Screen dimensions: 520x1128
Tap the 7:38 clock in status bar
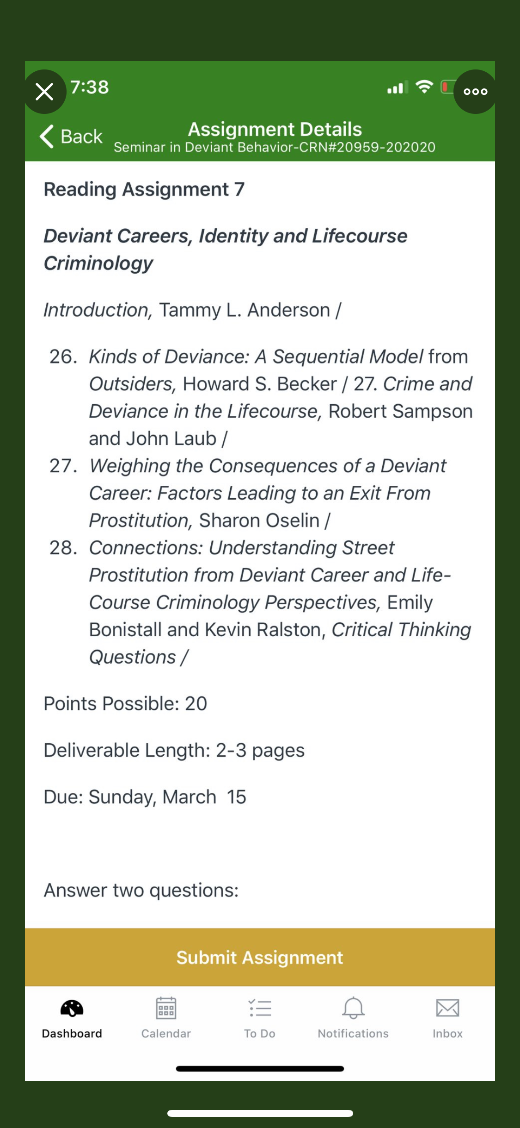point(90,87)
